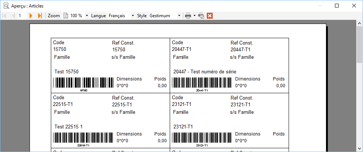
Task: Maximize the Aperçu window
Action: point(337,6)
